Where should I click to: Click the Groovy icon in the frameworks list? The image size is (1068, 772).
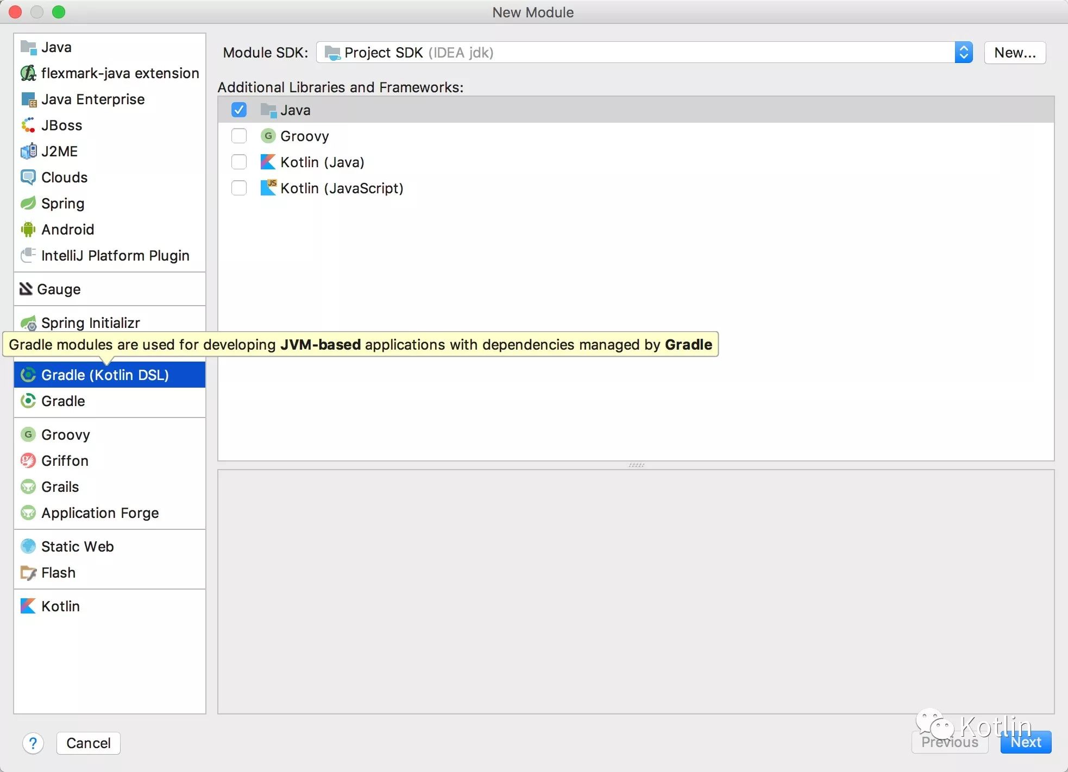click(268, 136)
